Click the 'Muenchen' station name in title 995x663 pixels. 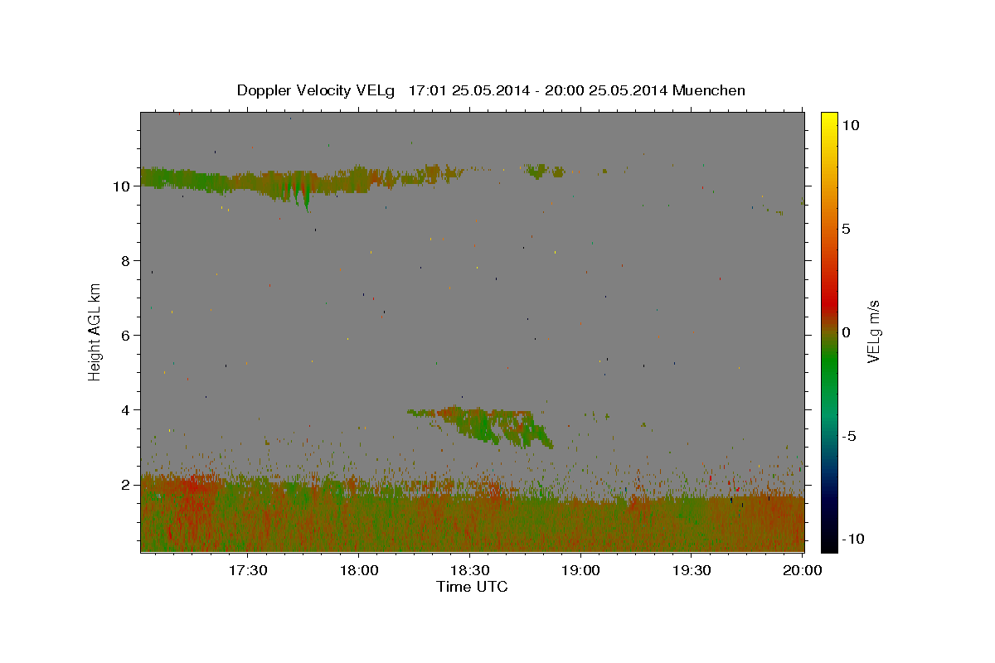(709, 90)
